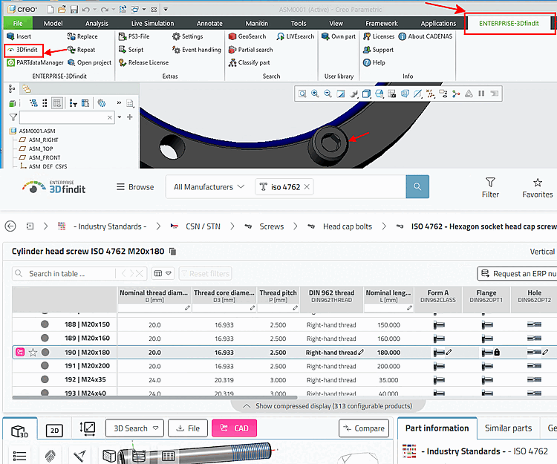The image size is (557, 464).
Task: Open the ENTERPRISE-3Dfindit ribbon tab
Action: [509, 24]
